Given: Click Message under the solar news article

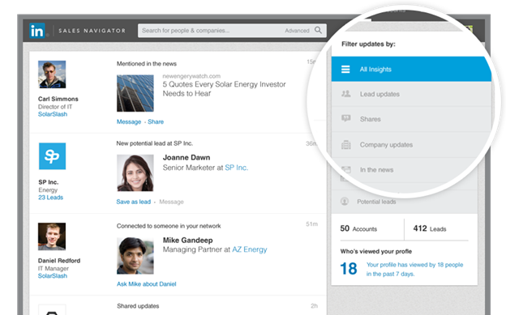Looking at the screenshot, I should pyautogui.click(x=129, y=122).
